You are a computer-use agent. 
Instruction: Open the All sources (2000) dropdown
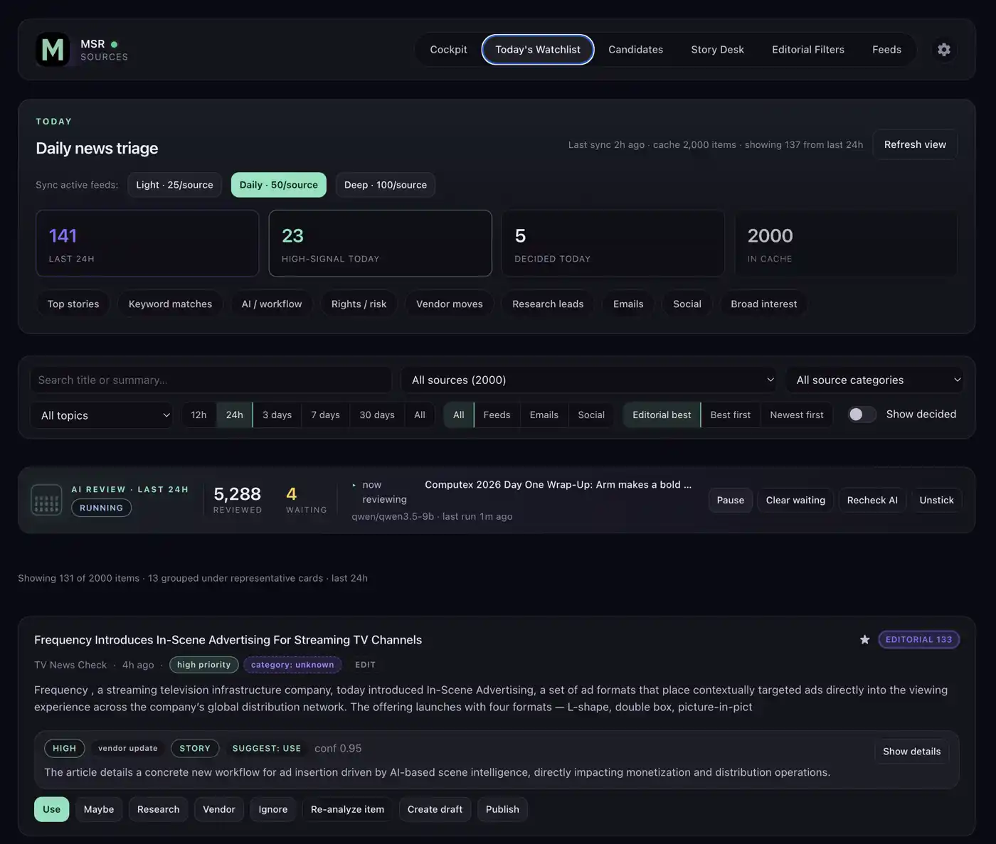pyautogui.click(x=590, y=380)
